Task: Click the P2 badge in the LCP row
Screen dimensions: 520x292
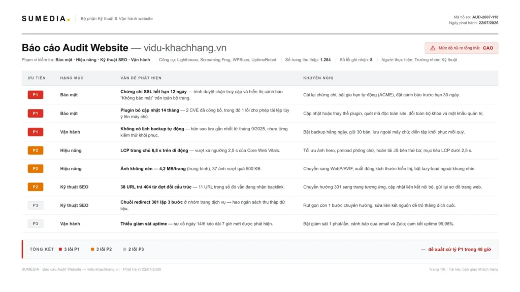Action: coord(36,150)
